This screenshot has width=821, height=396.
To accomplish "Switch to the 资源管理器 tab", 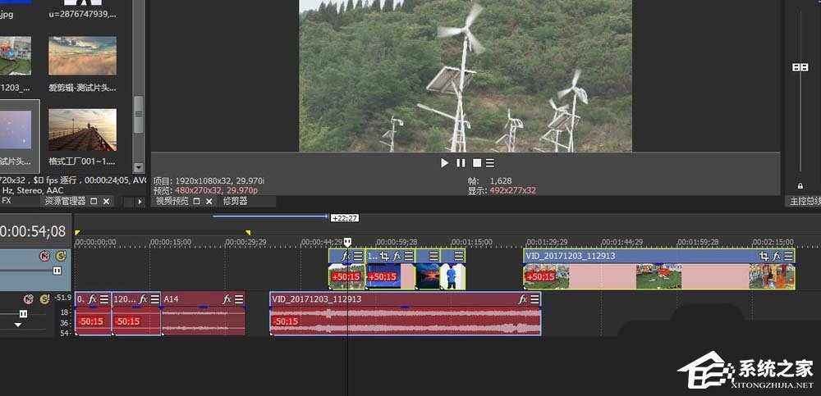I will [x=65, y=201].
